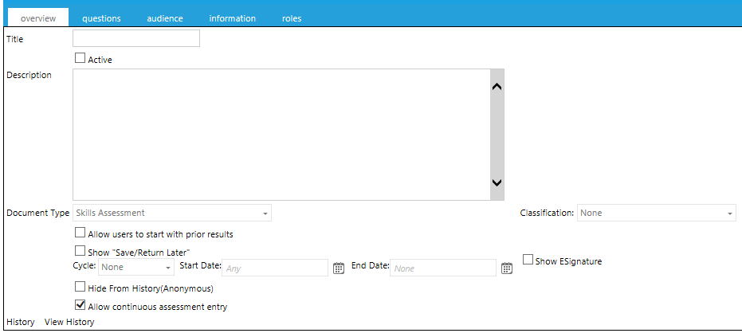Screen dimensions: 742x333
Task: Expand the Document Type dropdown
Action: coord(171,213)
